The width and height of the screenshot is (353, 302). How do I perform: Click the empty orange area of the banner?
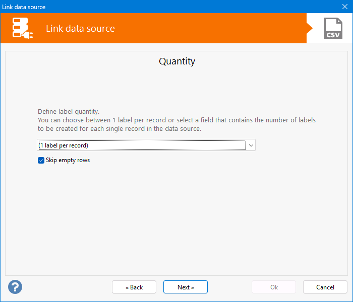212,28
